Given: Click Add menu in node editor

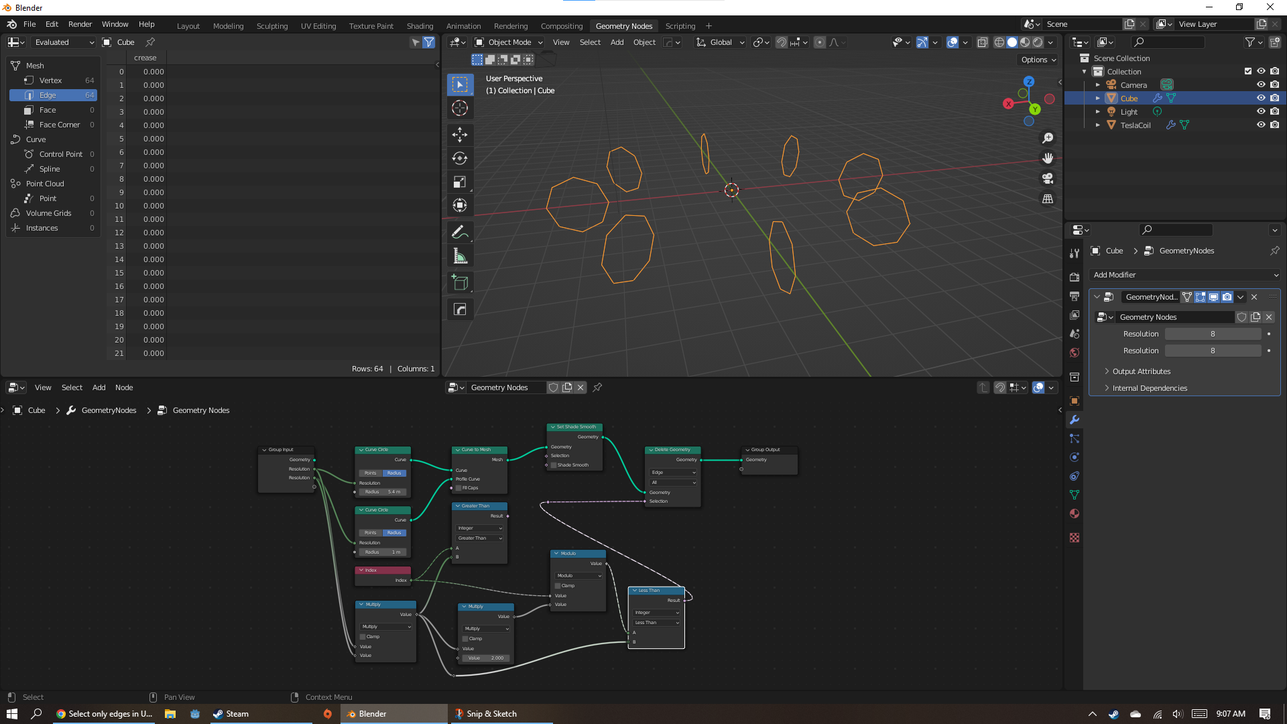Looking at the screenshot, I should [99, 387].
